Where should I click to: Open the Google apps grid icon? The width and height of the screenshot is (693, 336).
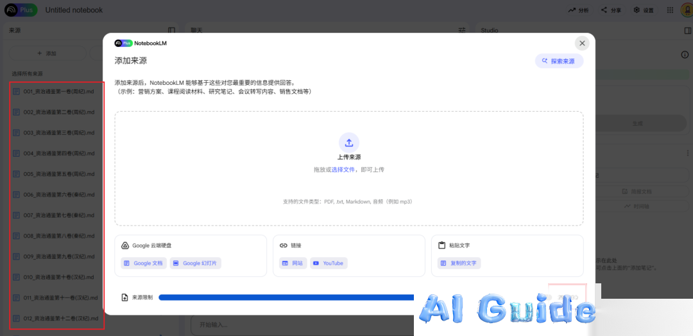tap(670, 10)
